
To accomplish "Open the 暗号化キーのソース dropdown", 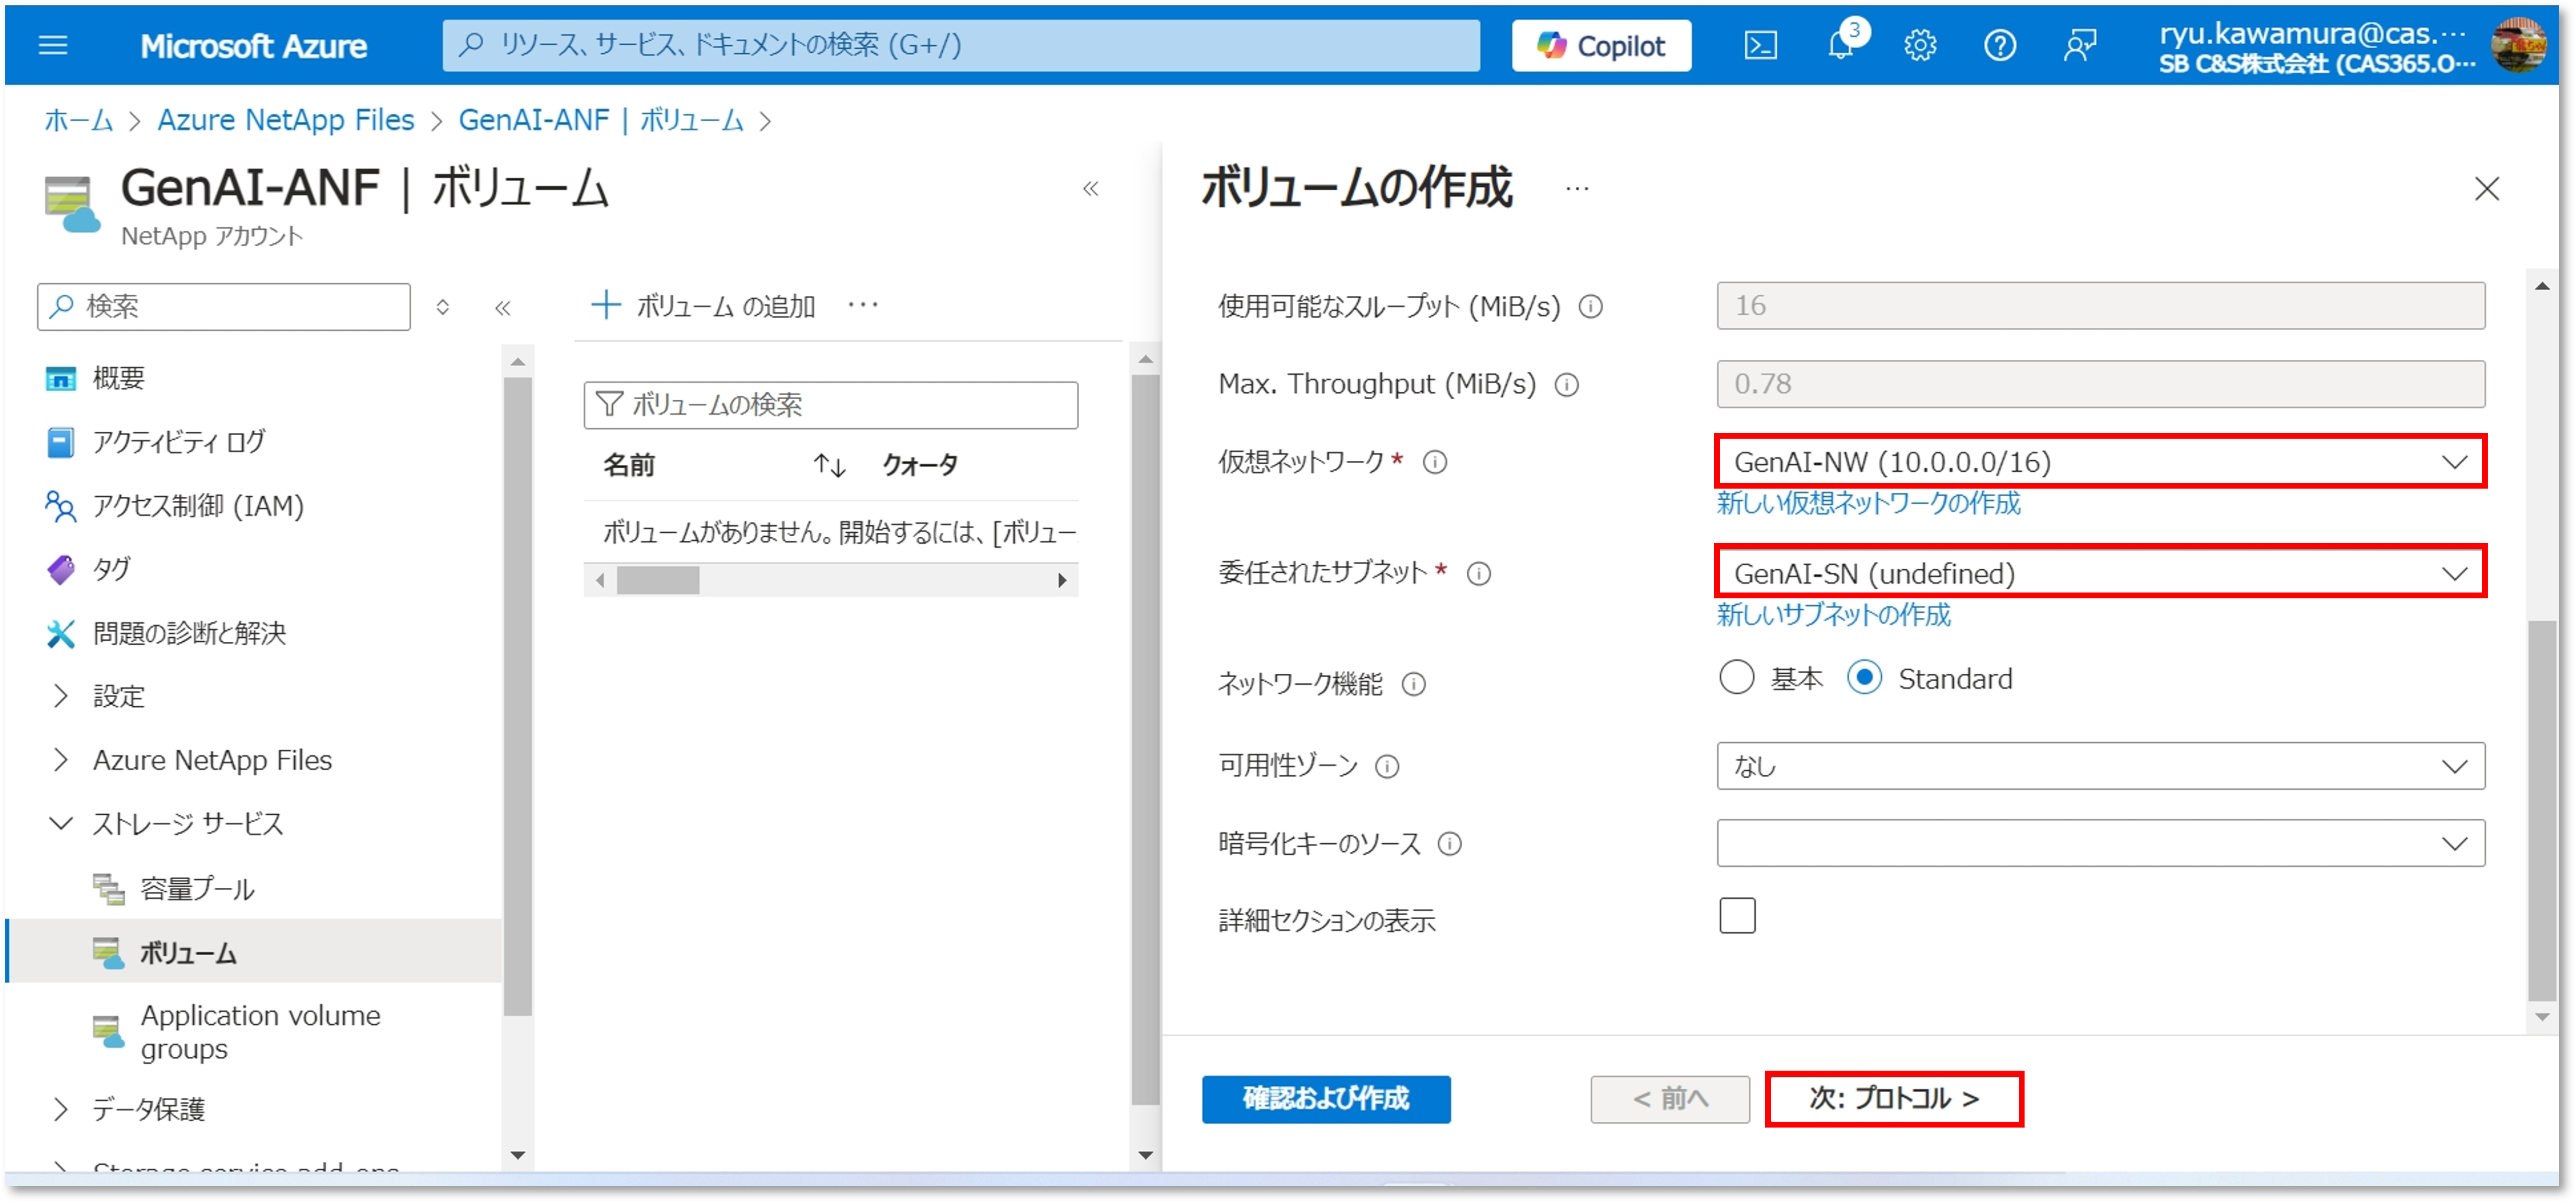I will tap(2100, 844).
